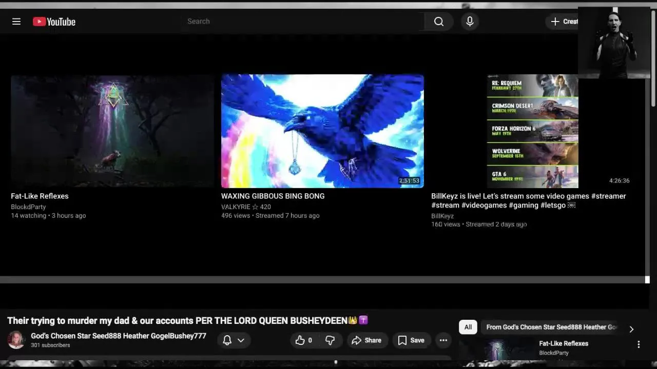Click the channel avatar of Heather GogelBushey777
This screenshot has width=657, height=369.
pyautogui.click(x=16, y=340)
